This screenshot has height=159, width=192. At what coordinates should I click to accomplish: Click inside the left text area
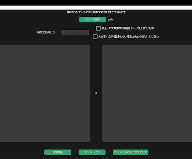pyautogui.click(x=45, y=93)
